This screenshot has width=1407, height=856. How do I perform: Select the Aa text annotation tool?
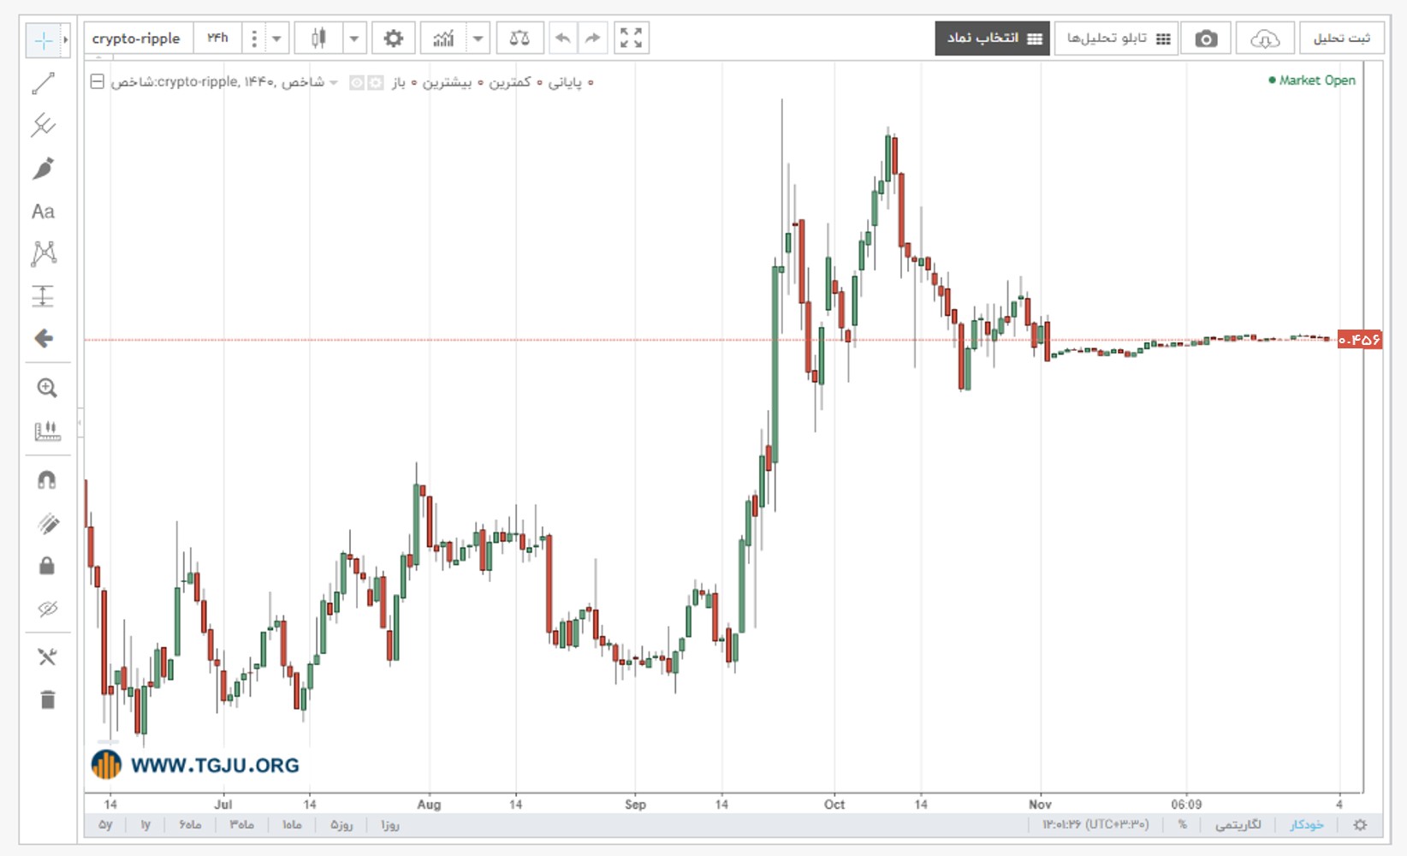click(43, 211)
